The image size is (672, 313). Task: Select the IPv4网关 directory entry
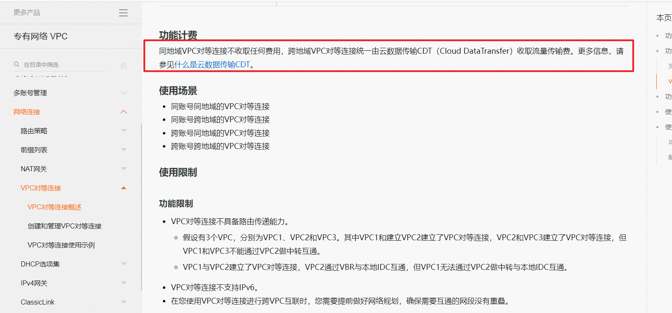(x=34, y=283)
